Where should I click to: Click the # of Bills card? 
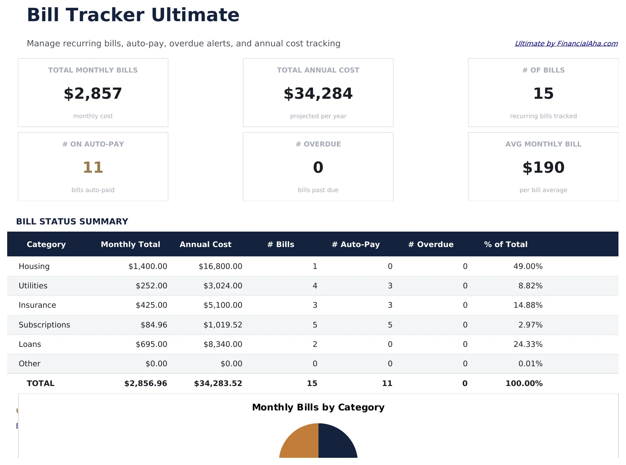coord(543,93)
